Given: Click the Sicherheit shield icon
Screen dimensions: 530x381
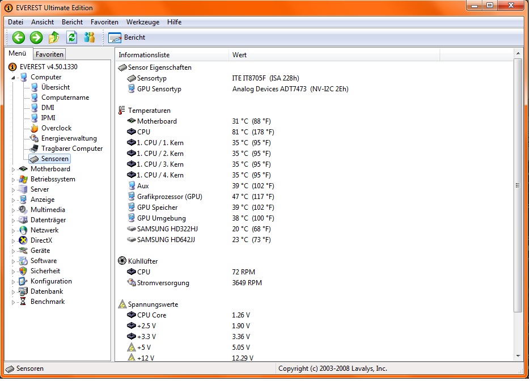Looking at the screenshot, I should point(23,271).
